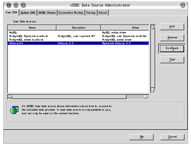
Task: Sort by the Description column header
Action: pyautogui.click(x=79, y=28)
